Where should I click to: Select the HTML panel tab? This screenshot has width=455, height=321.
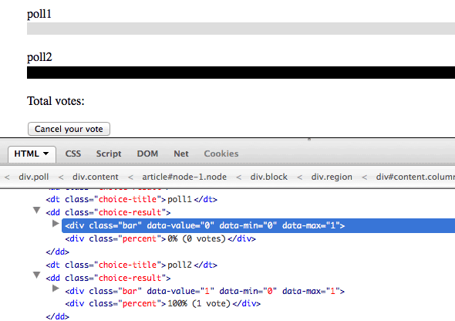point(32,154)
